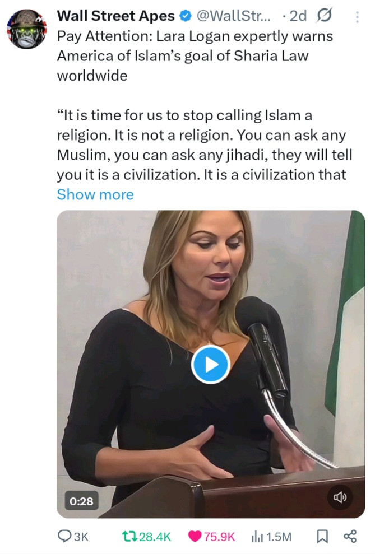
Task: Expand the post with Show more
Action: tap(95, 194)
